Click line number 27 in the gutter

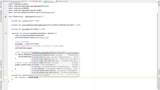click(3, 48)
